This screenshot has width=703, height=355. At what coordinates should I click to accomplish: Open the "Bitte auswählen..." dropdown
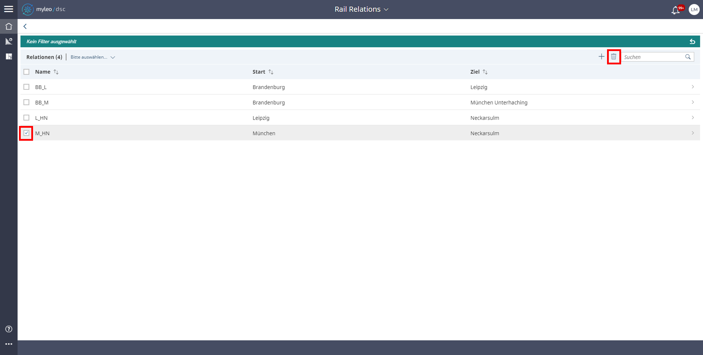click(x=93, y=57)
